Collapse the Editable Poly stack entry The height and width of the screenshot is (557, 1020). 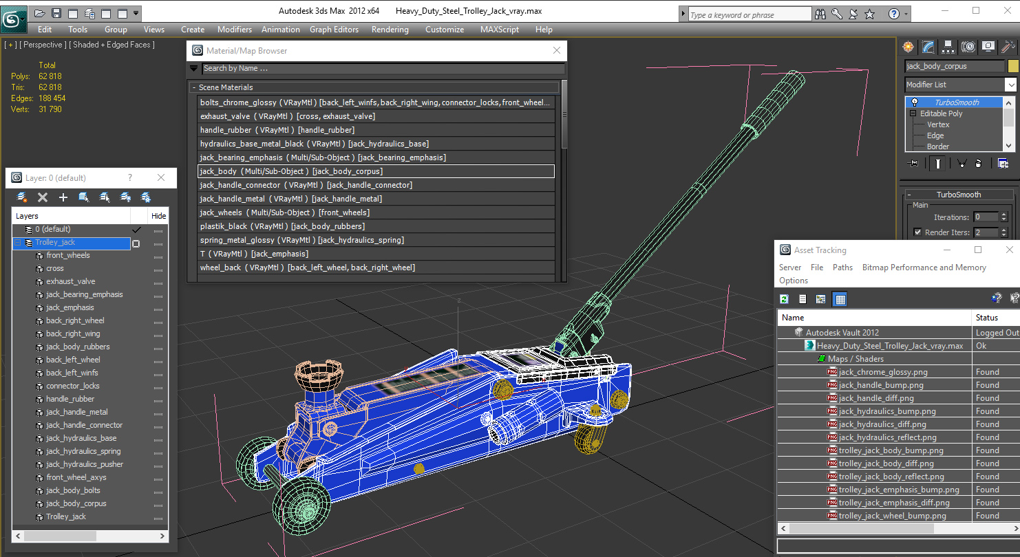[913, 113]
